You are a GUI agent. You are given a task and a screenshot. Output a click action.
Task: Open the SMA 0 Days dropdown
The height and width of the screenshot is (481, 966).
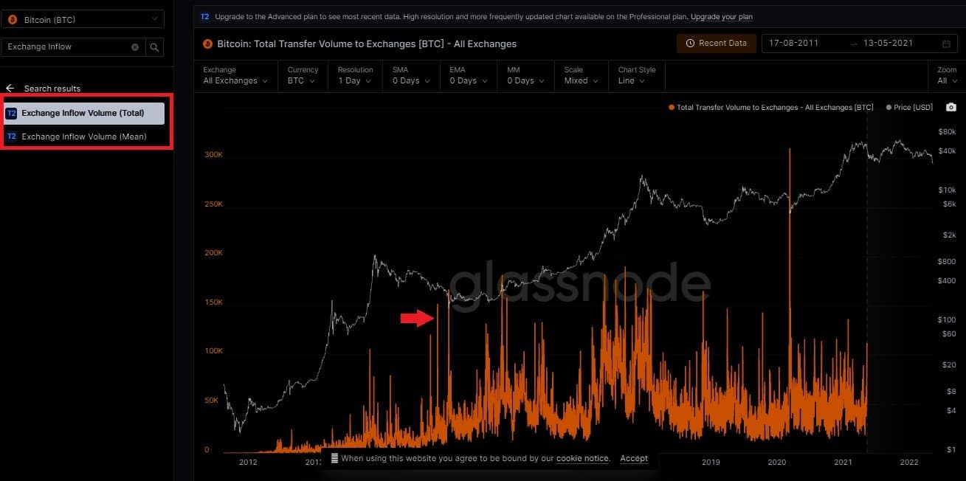[x=411, y=76]
